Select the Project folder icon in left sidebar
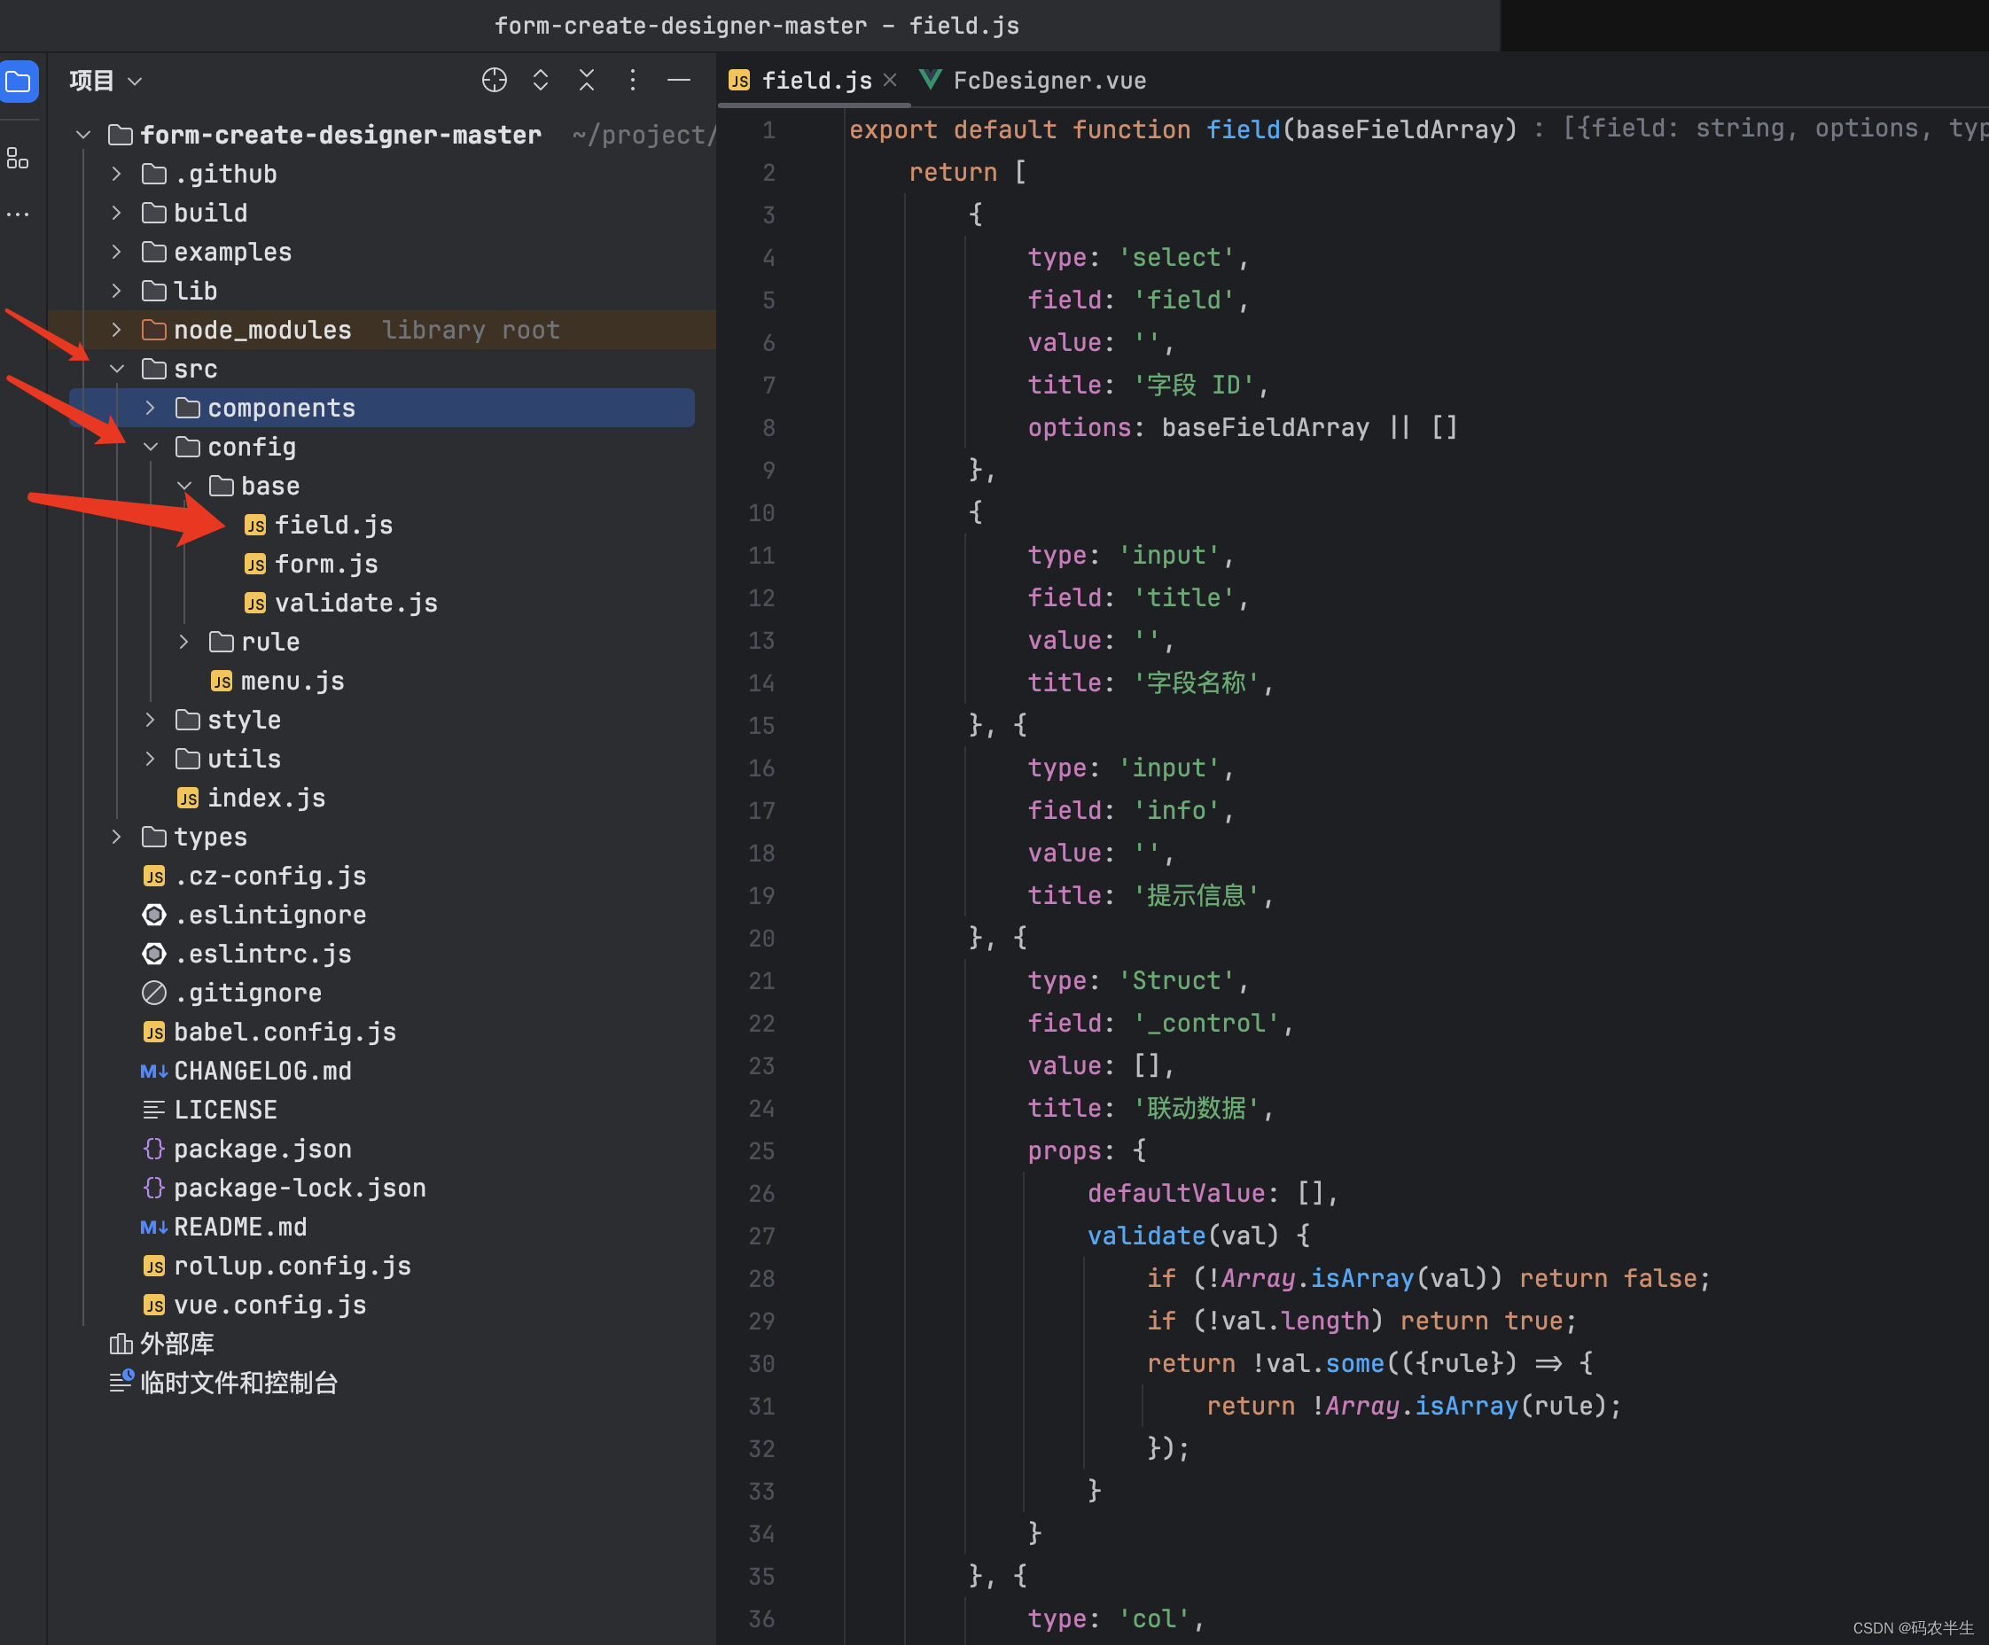This screenshot has width=1989, height=1645. click(x=19, y=81)
